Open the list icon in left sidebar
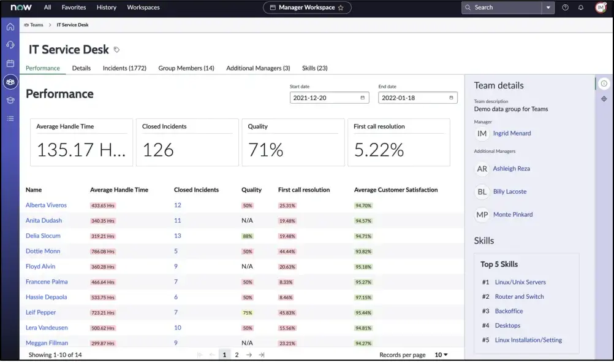Screen dimensions: 614x362 10,118
